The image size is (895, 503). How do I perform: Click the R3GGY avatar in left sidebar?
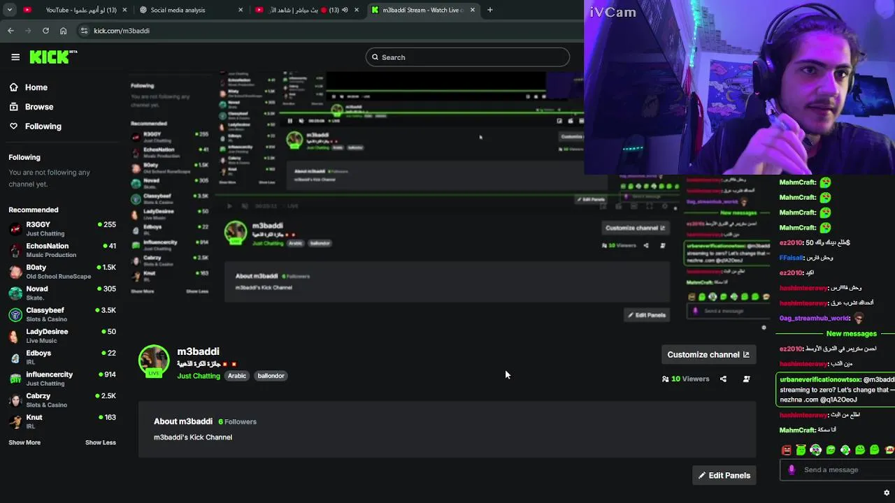[15, 229]
